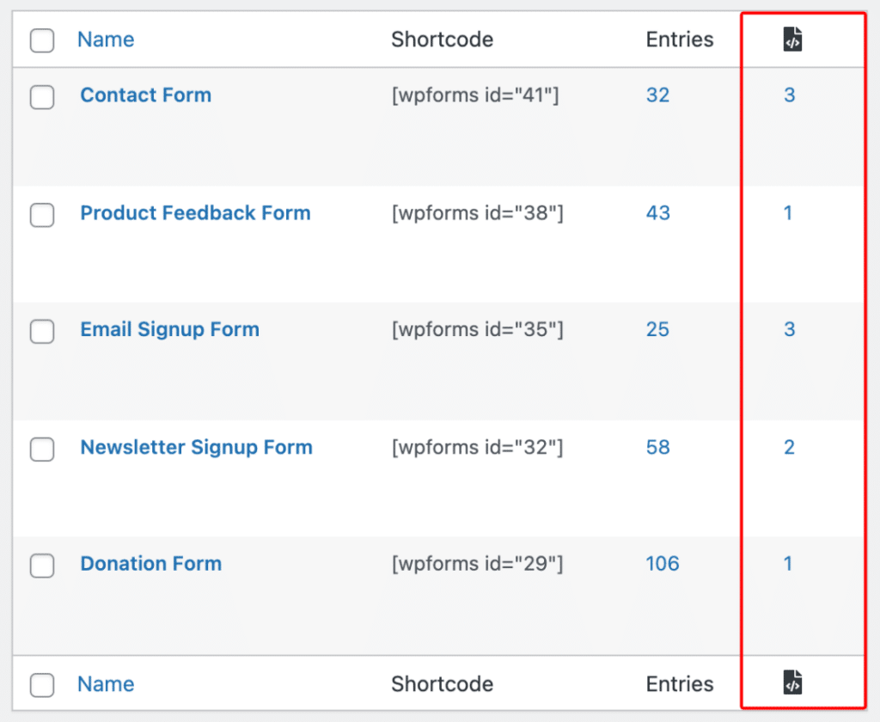Check the Email Signup Form checkbox

(x=41, y=332)
